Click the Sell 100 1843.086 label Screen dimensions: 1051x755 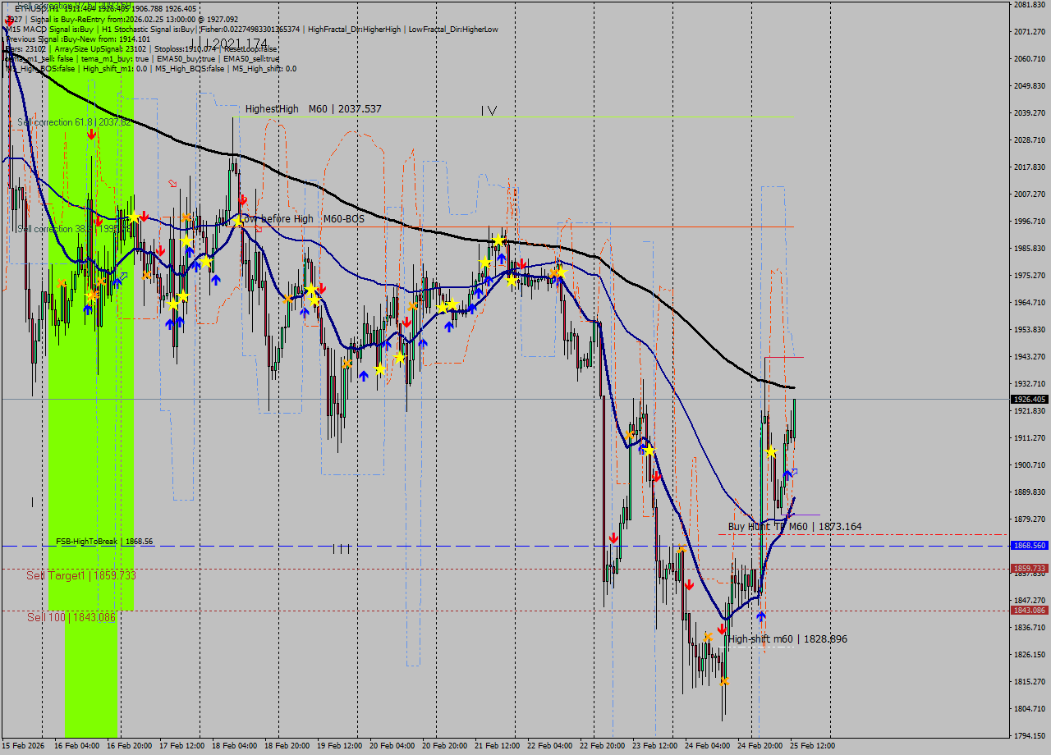71,617
